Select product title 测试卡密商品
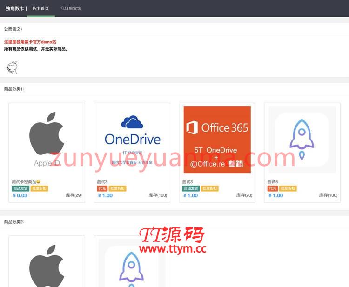 (x=24, y=182)
